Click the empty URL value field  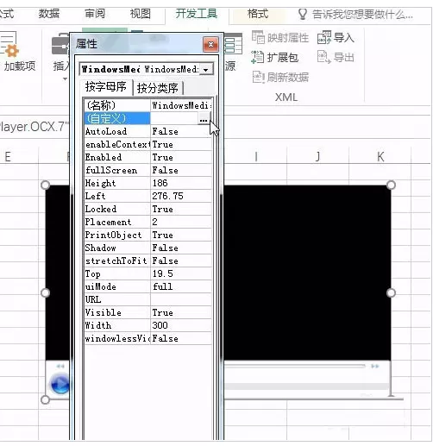181,299
